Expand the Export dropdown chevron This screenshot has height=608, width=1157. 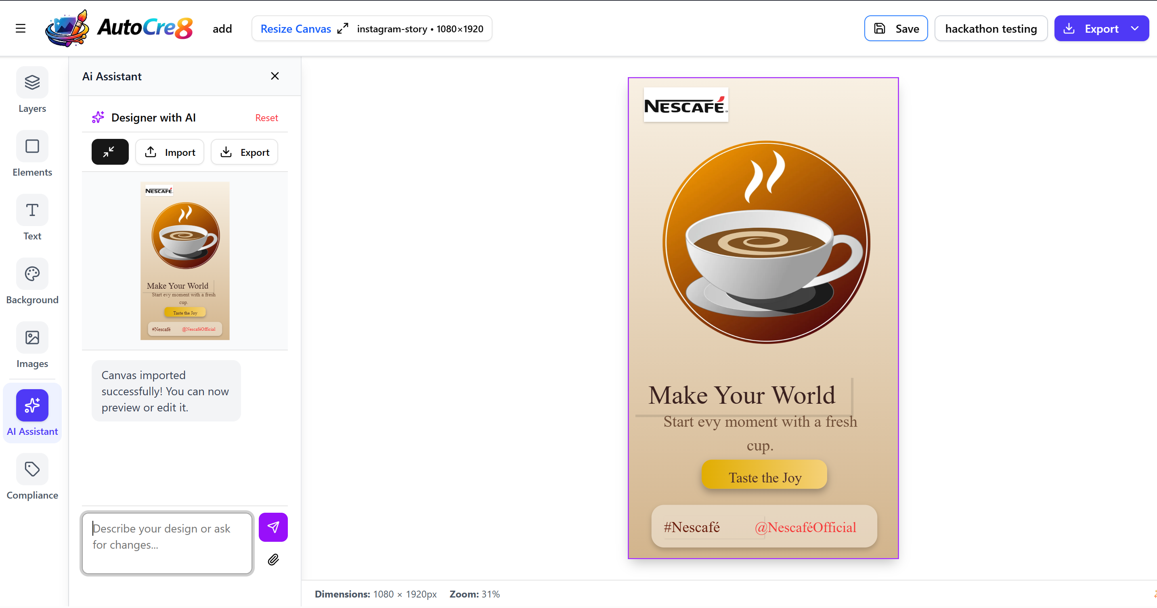(x=1135, y=29)
